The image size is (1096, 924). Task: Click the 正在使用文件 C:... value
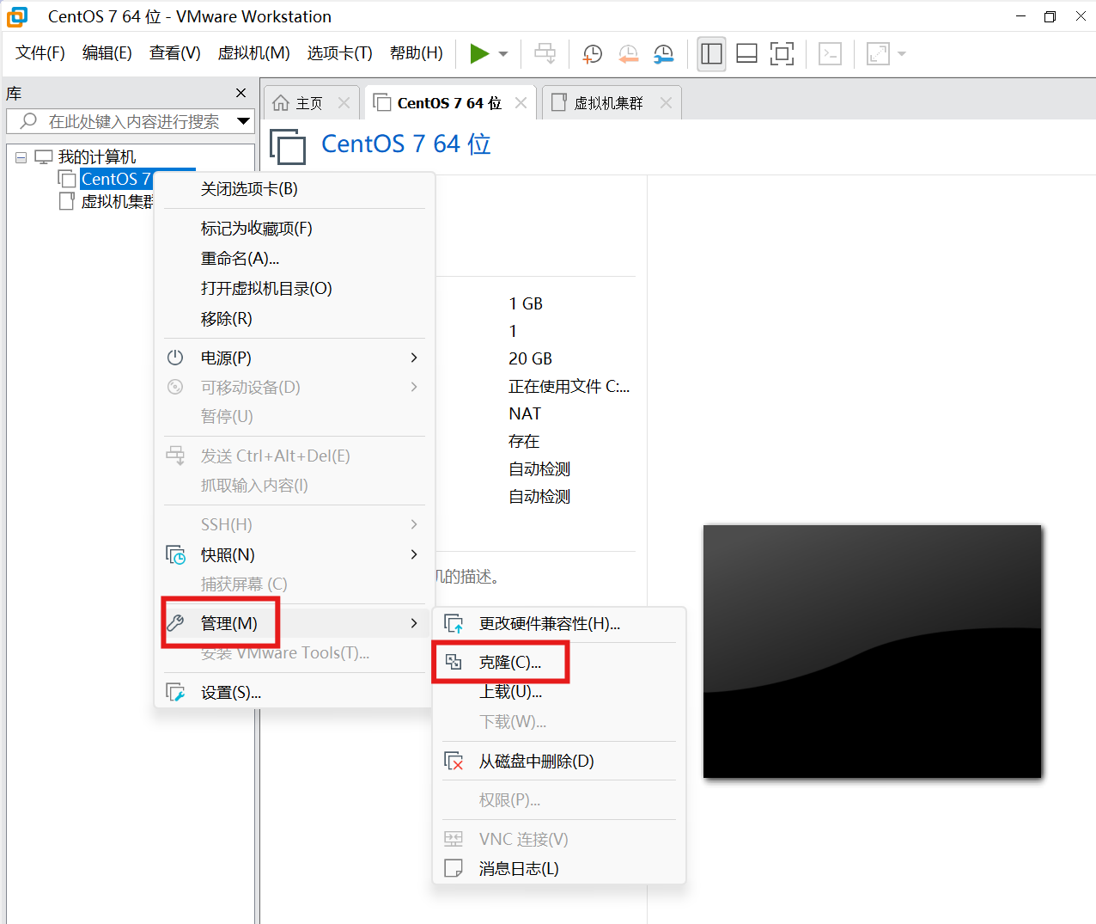click(569, 387)
